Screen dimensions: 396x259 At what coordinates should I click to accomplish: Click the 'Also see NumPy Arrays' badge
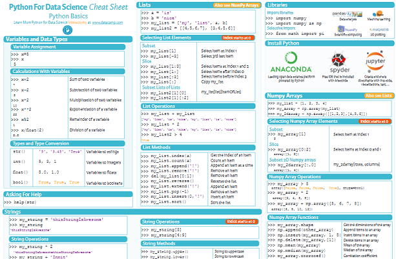[236, 5]
